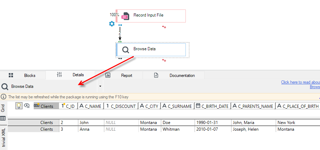The width and height of the screenshot is (320, 150).
Task: Select the surname cell Doe
Action: coord(178,123)
